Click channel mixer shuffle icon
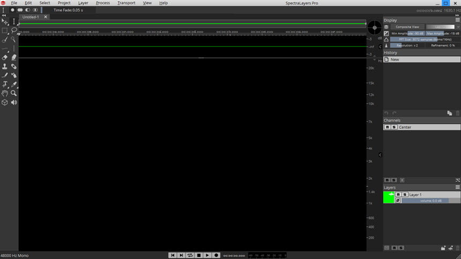Viewport: 461px width, 259px height. (x=457, y=180)
